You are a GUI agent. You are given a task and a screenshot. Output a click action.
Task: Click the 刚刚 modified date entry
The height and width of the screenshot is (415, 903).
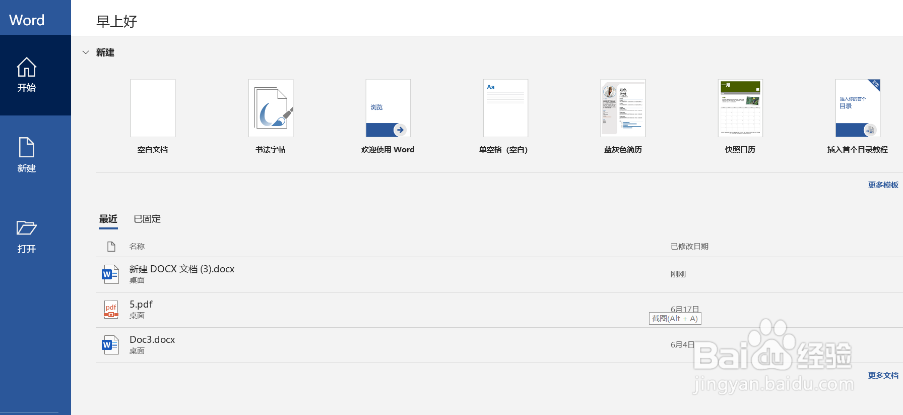678,274
